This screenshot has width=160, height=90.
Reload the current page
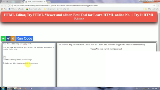pyautogui.click(x=9, y=5)
